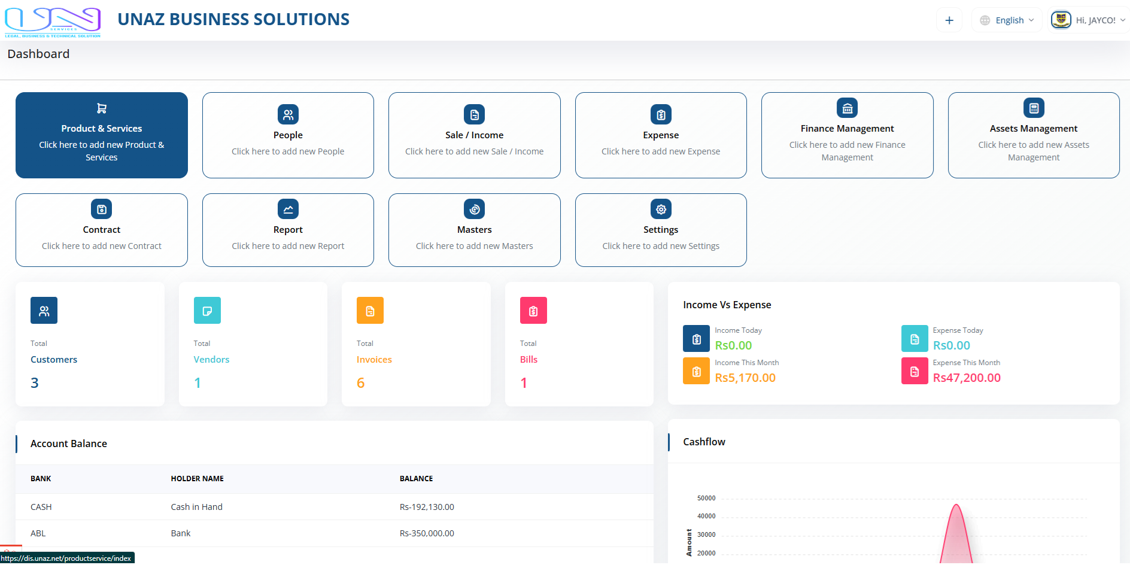This screenshot has height=568, width=1130.
Task: Click the Masters module icon
Action: (474, 209)
